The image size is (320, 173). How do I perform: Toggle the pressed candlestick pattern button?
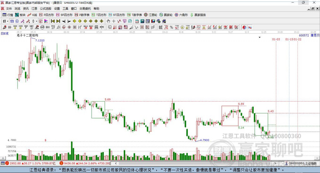[x=41, y=21]
